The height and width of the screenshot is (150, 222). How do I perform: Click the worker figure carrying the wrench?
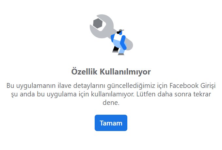119,42
